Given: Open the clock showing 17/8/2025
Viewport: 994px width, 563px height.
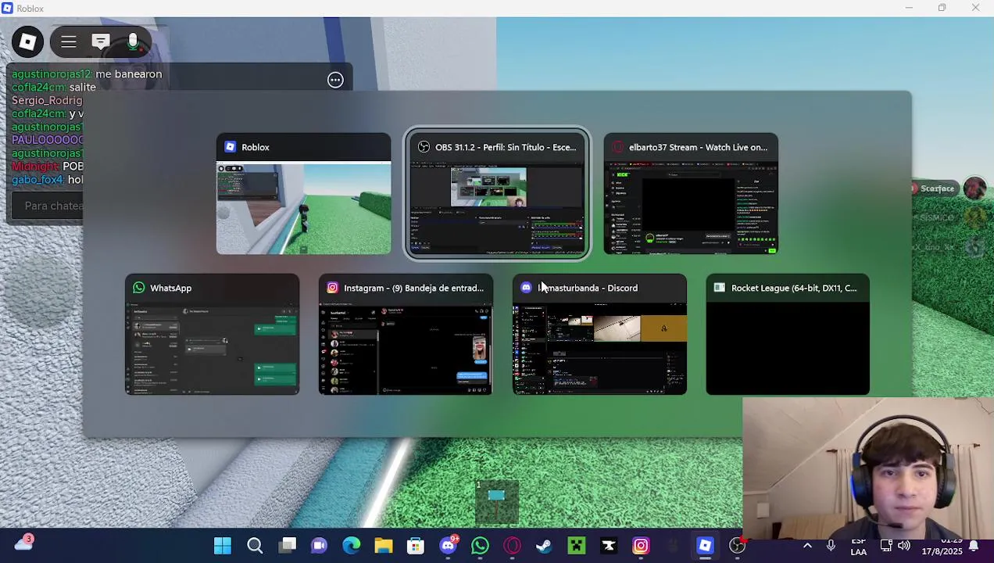Looking at the screenshot, I should [x=941, y=546].
